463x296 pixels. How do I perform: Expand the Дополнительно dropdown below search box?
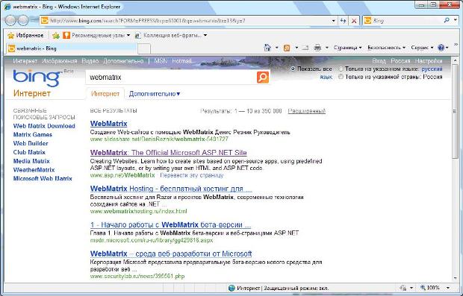pyautogui.click(x=155, y=94)
